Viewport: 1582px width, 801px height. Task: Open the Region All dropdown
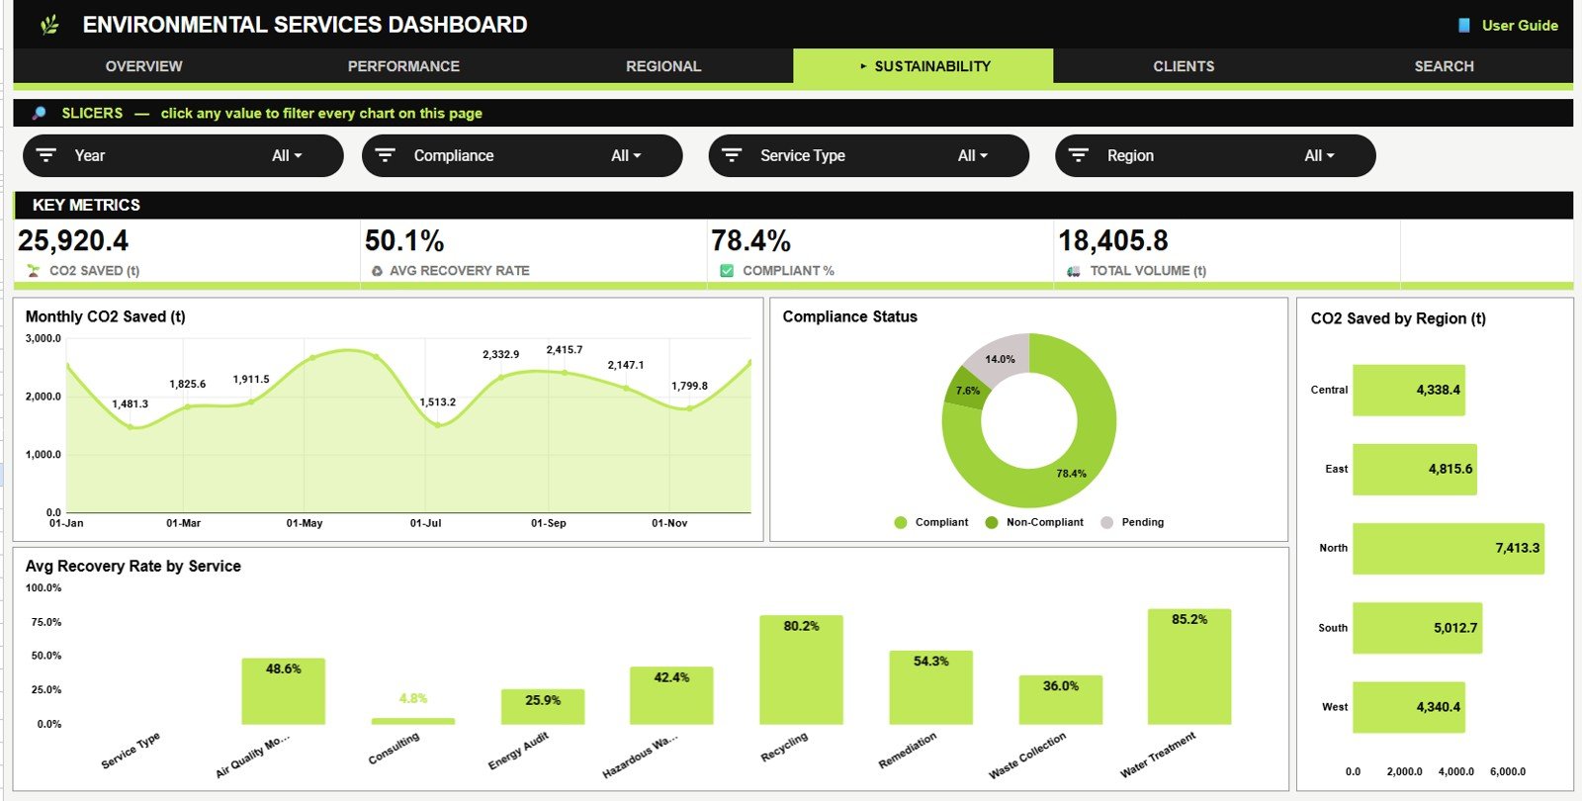point(1319,155)
